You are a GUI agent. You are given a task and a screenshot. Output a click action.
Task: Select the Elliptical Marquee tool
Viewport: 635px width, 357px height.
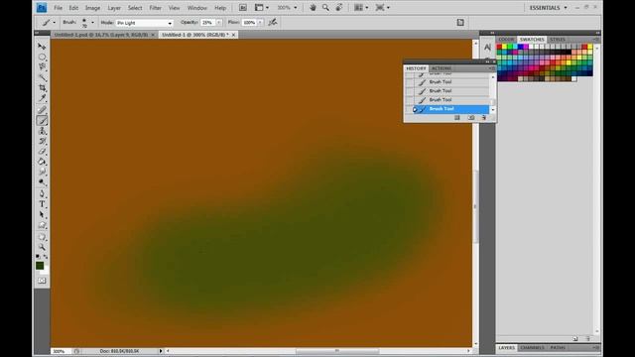(42, 58)
